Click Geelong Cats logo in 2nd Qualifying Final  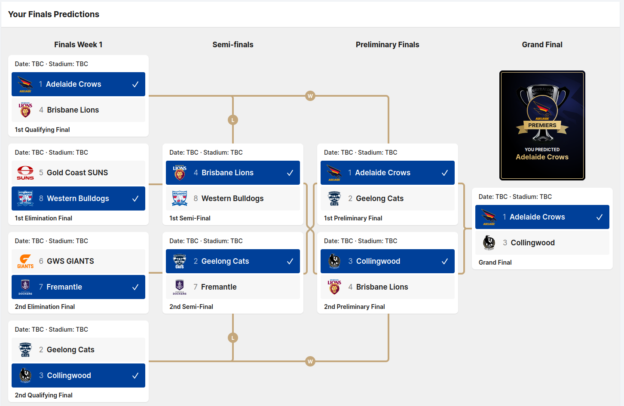click(x=25, y=350)
